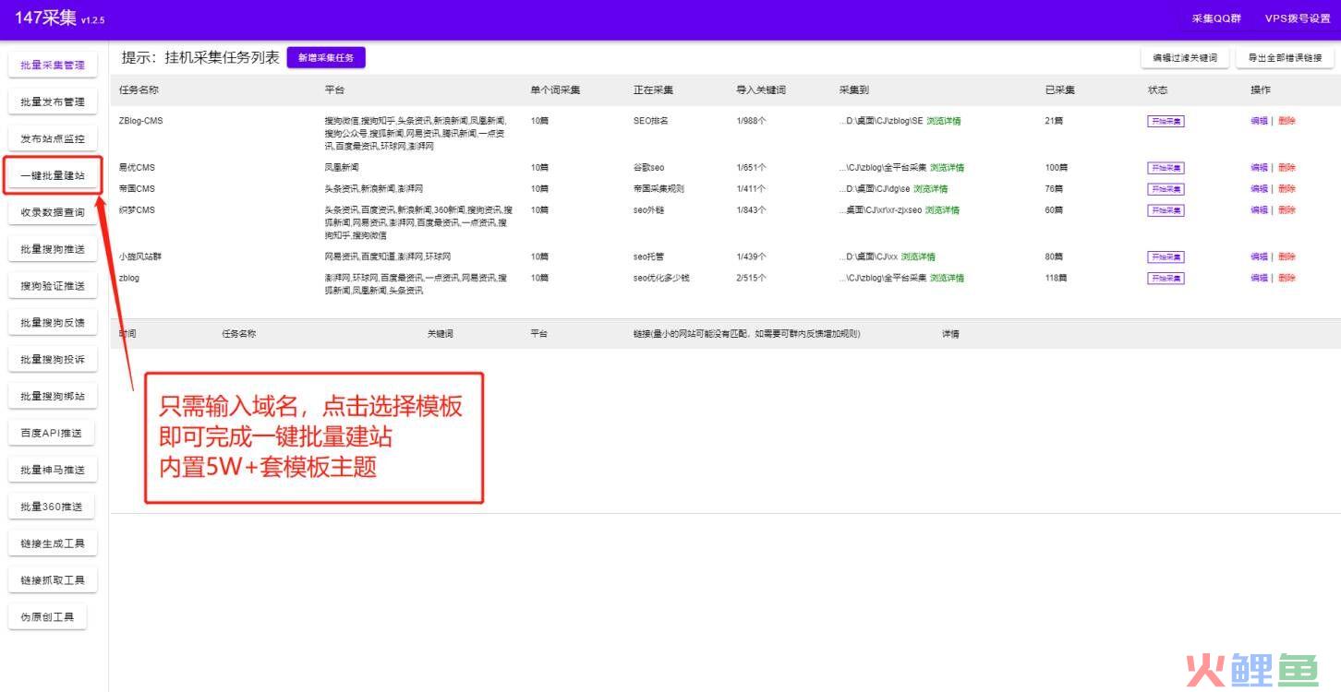This screenshot has height=692, width=1341.
Task: Select 批量搜狗绑站 sidebar entry
Action: coord(53,397)
